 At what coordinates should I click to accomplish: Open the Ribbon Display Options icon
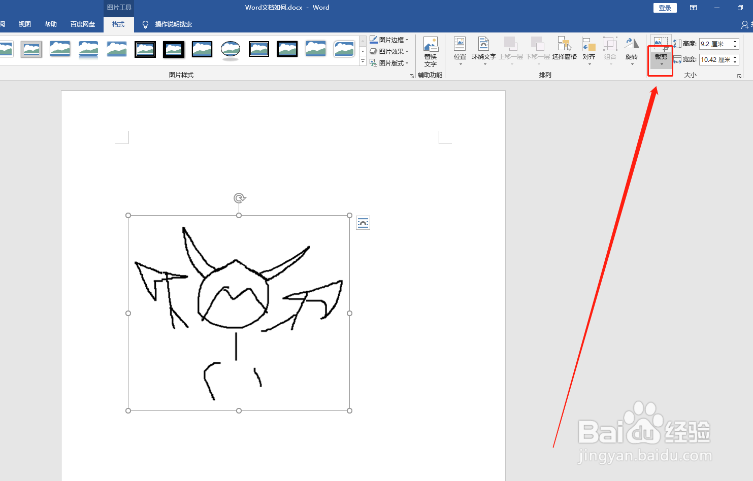(693, 8)
